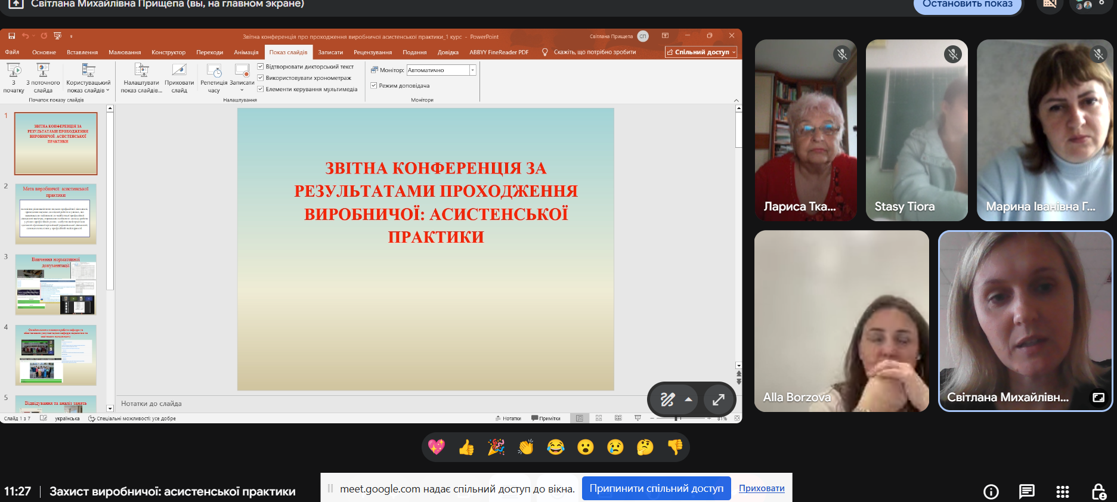This screenshot has width=1117, height=502.
Task: Click the Припинити спільний доступ button
Action: (x=657, y=488)
